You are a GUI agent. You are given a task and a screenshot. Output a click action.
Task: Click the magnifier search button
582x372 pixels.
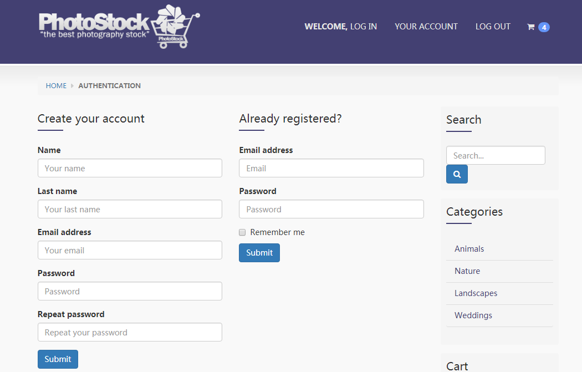pos(457,174)
